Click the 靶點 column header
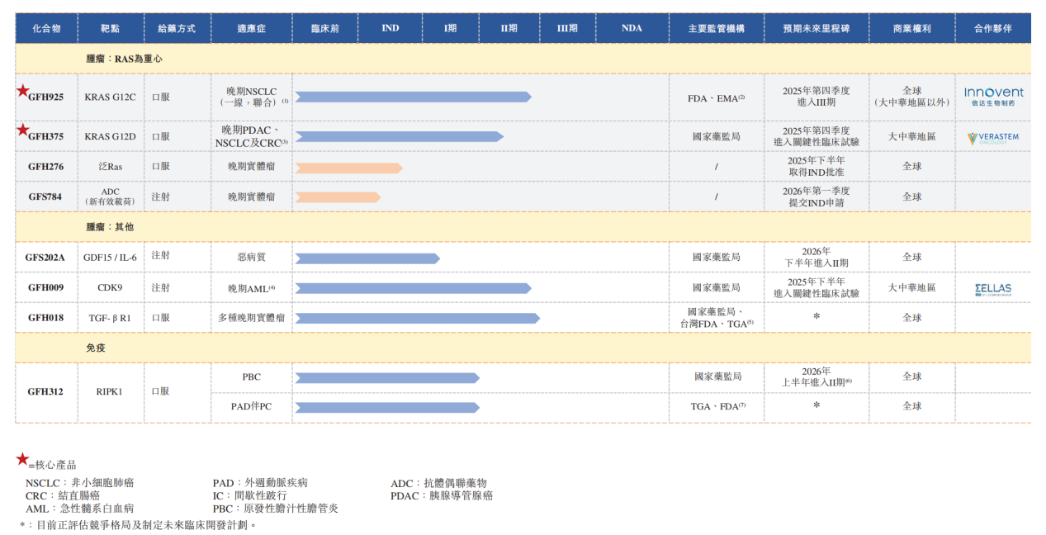Viewport: 1046px width, 535px height. click(110, 28)
